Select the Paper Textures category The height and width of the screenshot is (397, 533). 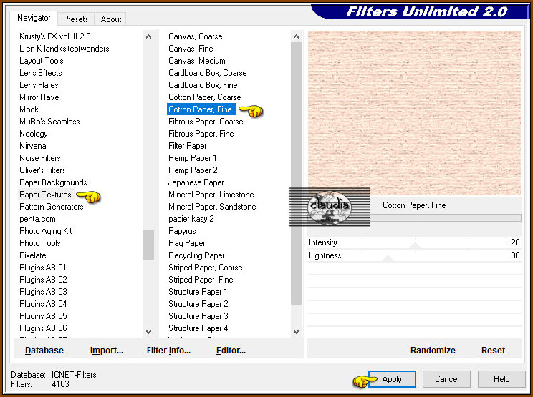[x=46, y=195]
